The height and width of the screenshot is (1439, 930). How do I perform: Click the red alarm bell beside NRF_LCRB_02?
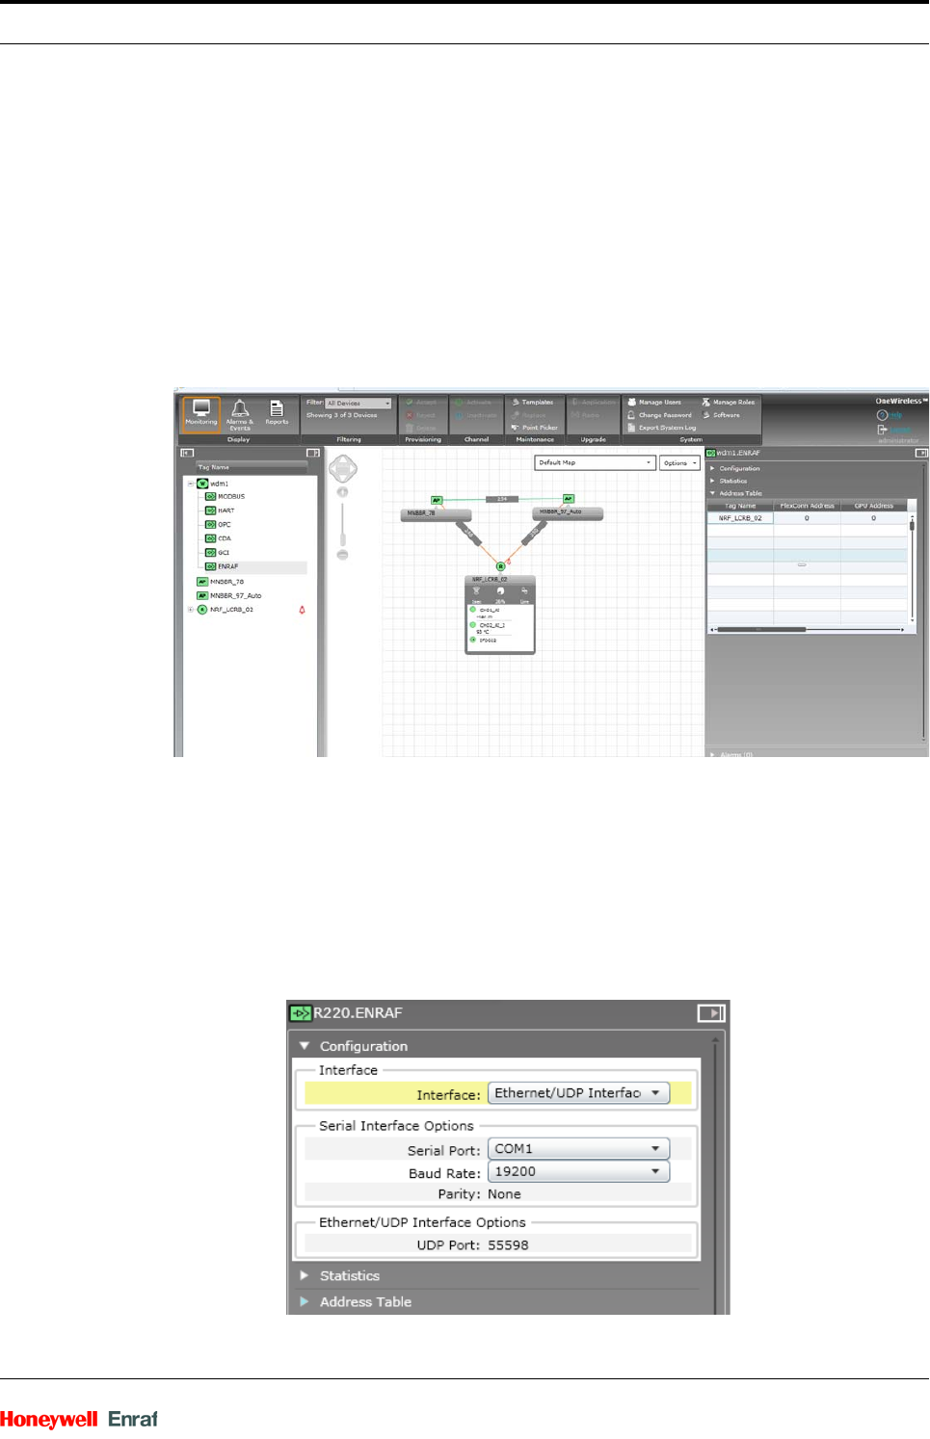coord(302,610)
